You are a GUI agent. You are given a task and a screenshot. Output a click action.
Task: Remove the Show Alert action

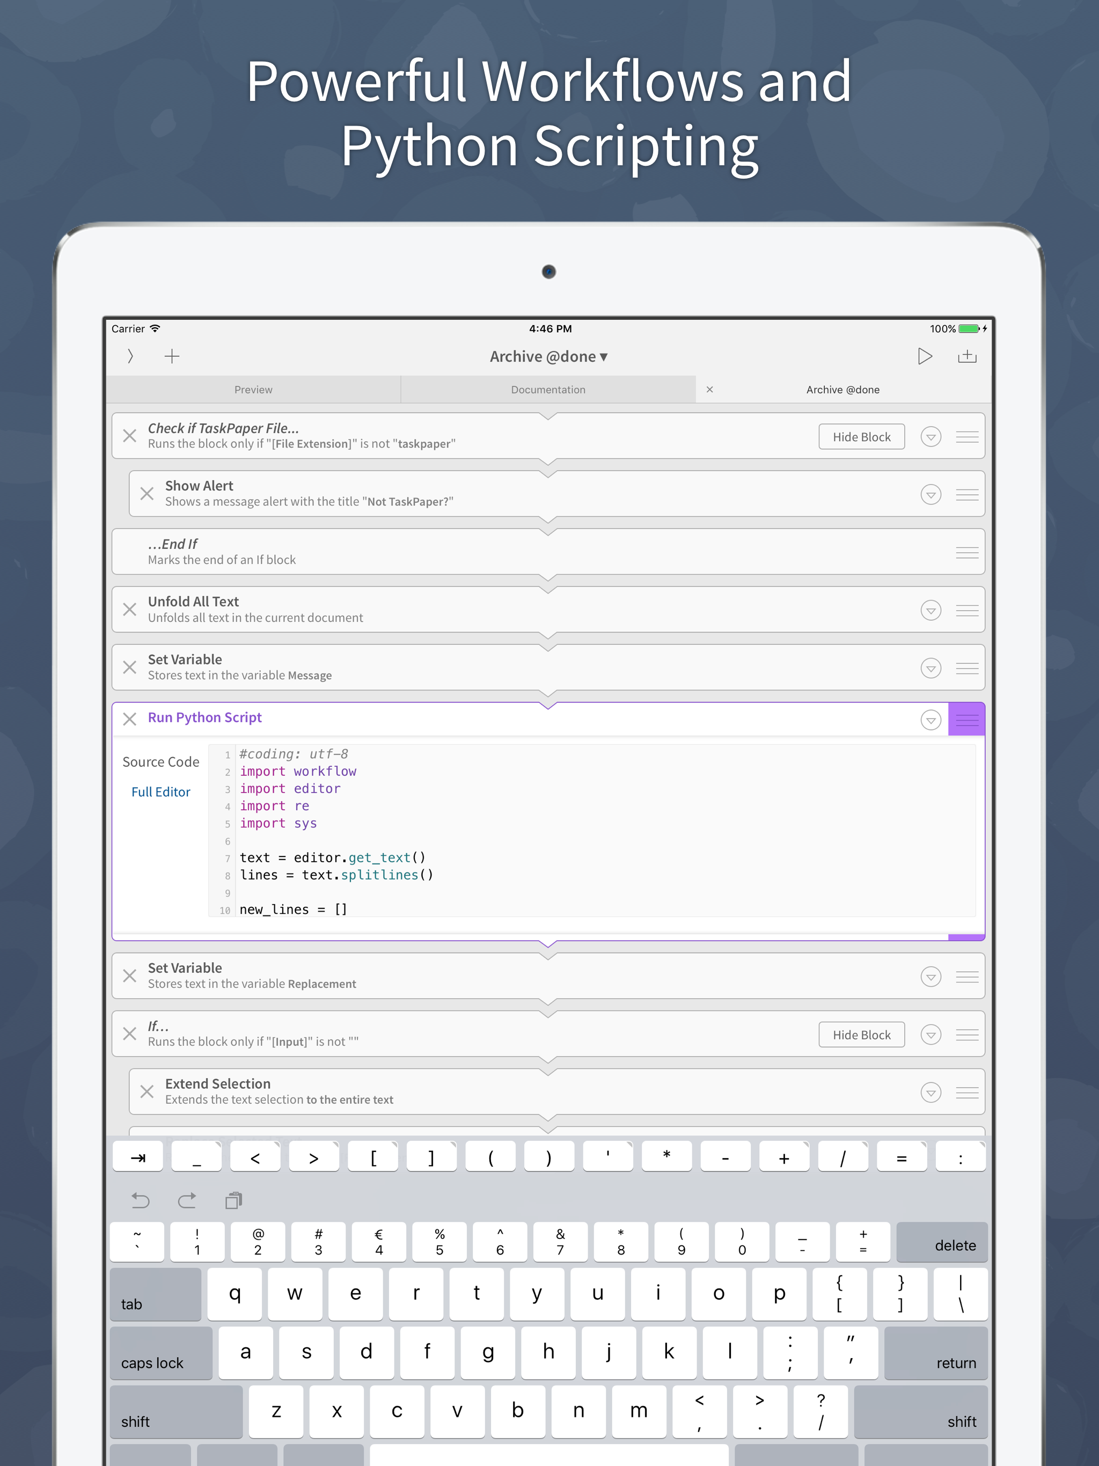[x=147, y=494]
